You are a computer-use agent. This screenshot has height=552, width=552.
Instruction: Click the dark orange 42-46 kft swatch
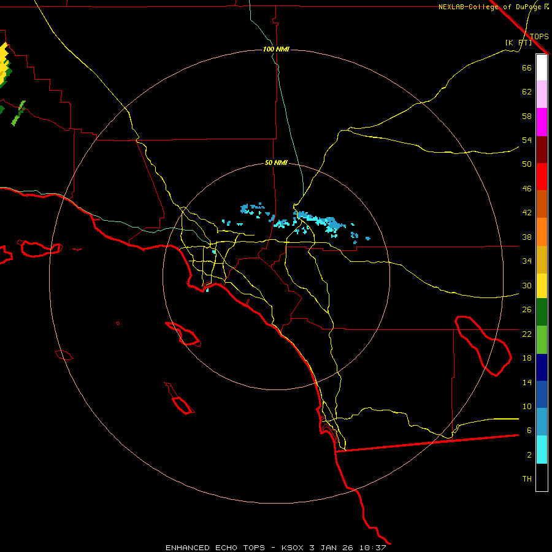(542, 204)
